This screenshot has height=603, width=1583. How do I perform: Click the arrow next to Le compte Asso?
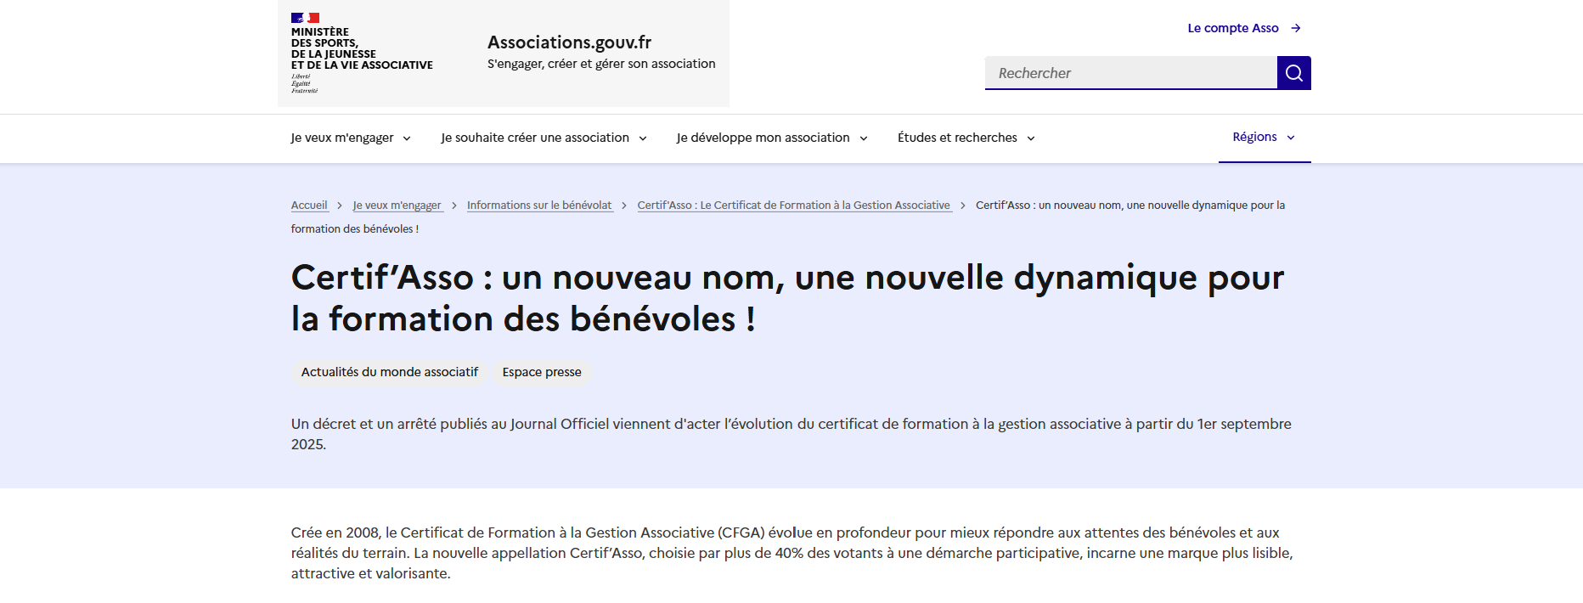click(1296, 28)
